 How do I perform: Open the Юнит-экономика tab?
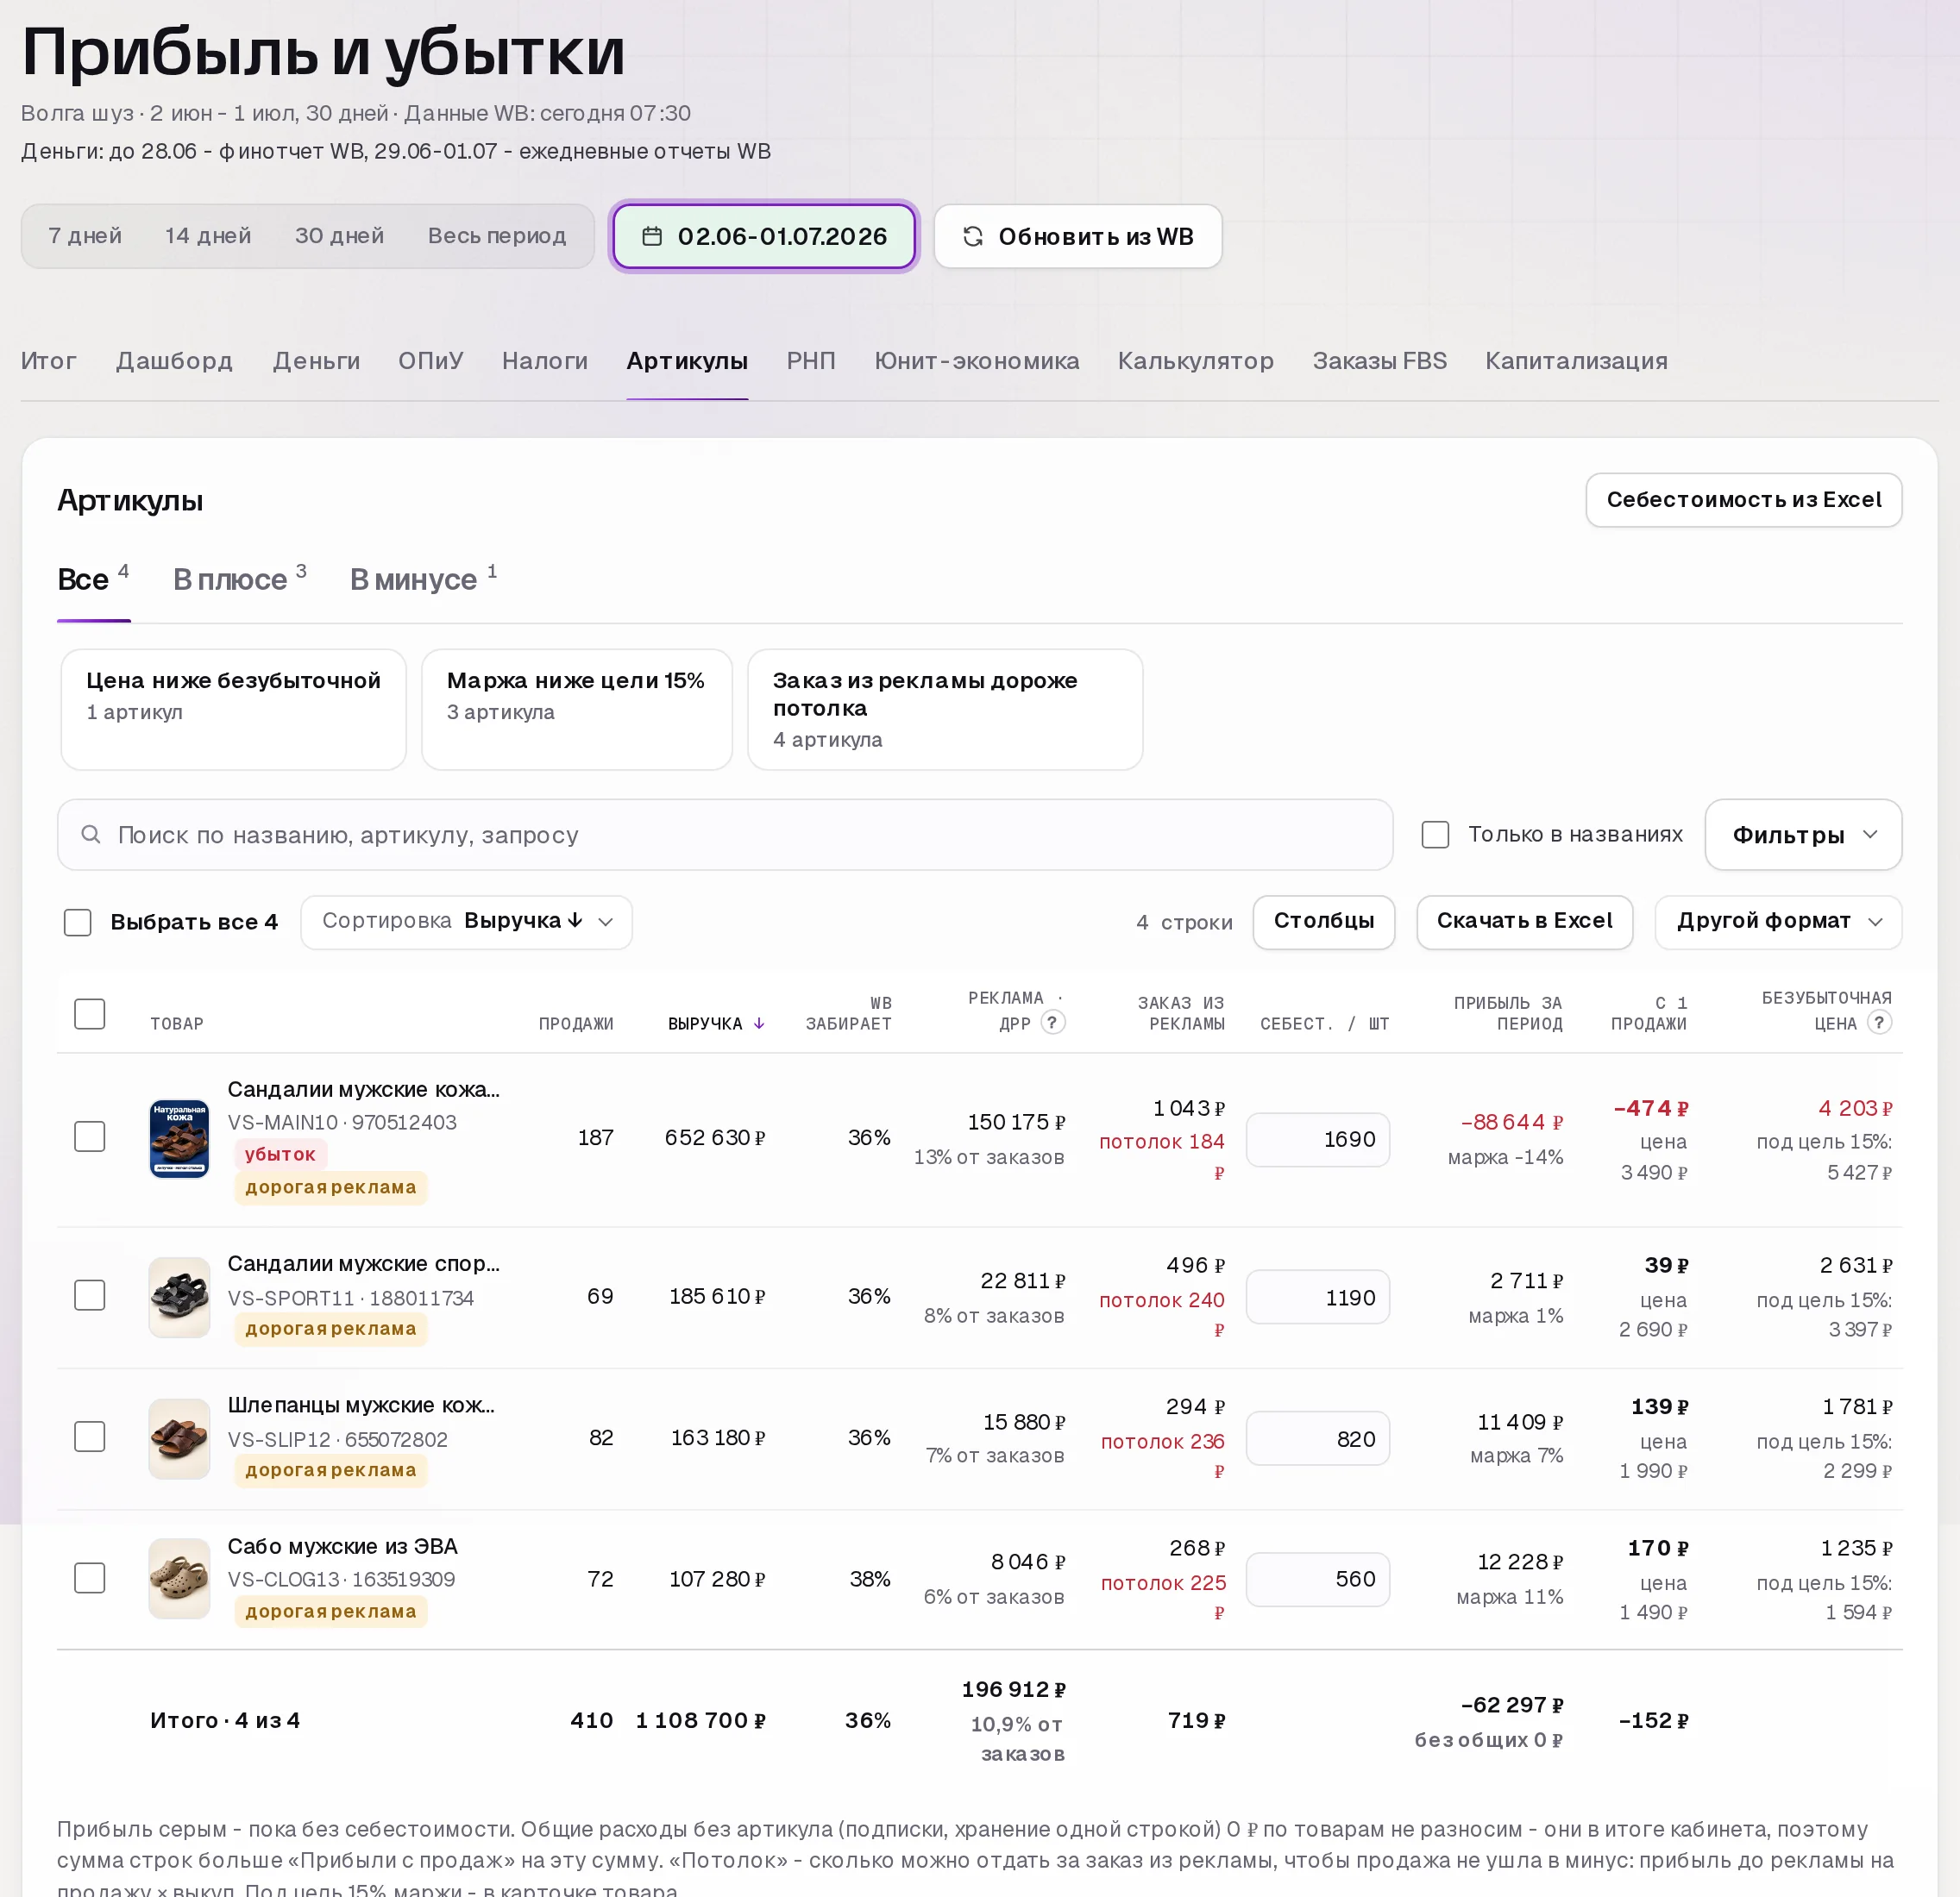[977, 360]
